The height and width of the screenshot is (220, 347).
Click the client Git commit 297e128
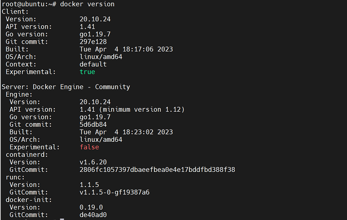[x=93, y=42]
